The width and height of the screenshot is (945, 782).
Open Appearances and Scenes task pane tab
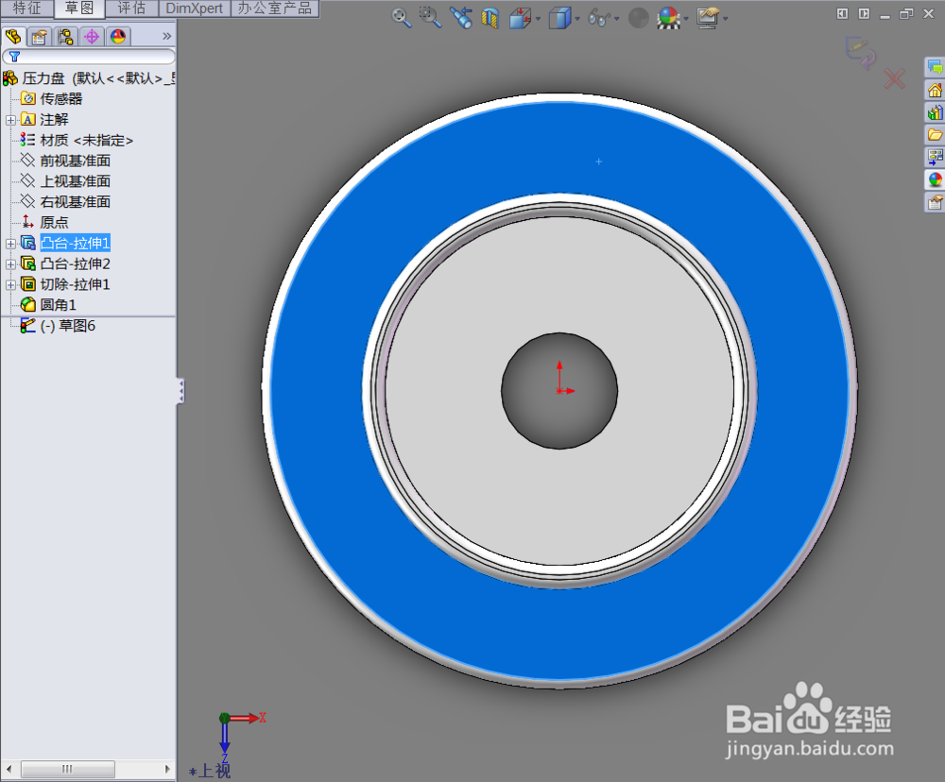click(935, 179)
